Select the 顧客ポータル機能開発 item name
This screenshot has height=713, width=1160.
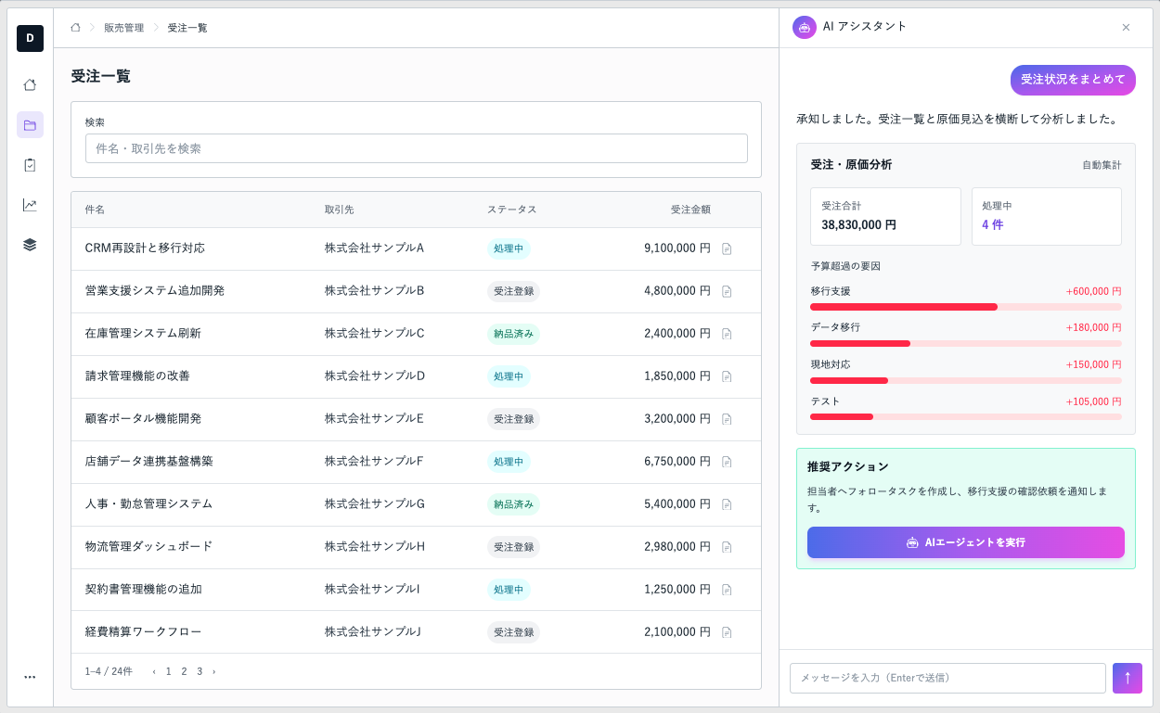pyautogui.click(x=143, y=419)
